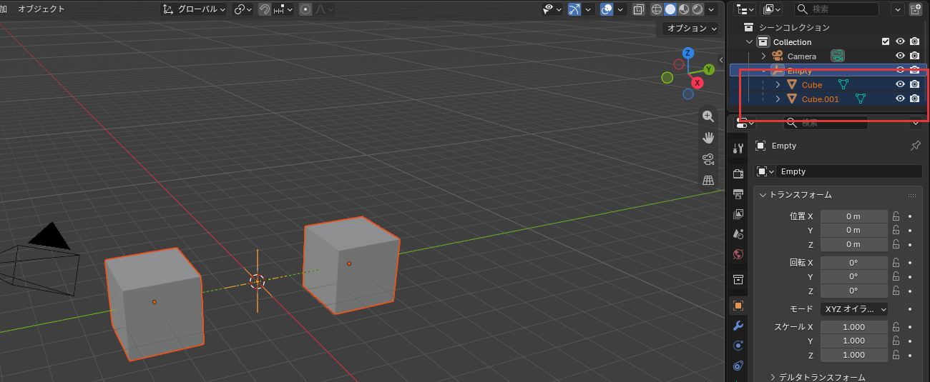
Task: Hide Cube.001 using its eye icon
Action: click(x=901, y=99)
